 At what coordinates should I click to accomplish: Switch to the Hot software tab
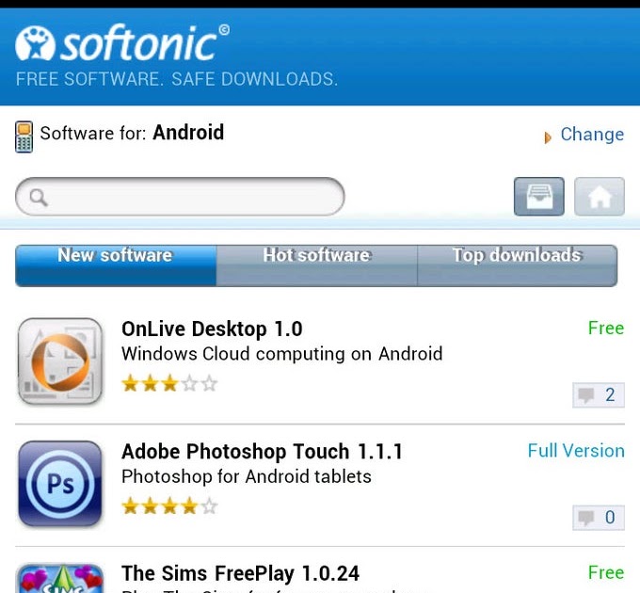click(x=317, y=265)
